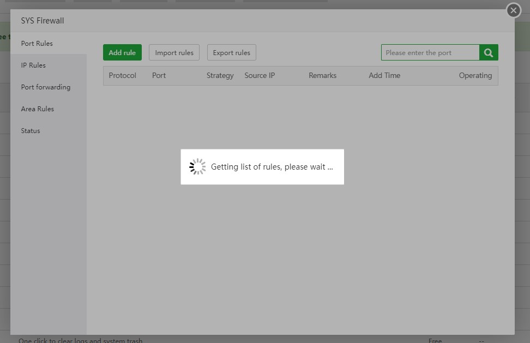Close the SYS Firewall dialog
The image size is (530, 343).
(x=513, y=10)
